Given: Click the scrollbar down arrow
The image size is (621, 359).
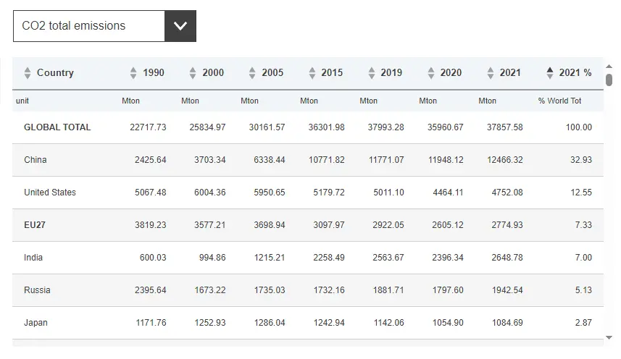Looking at the screenshot, I should 609,338.
